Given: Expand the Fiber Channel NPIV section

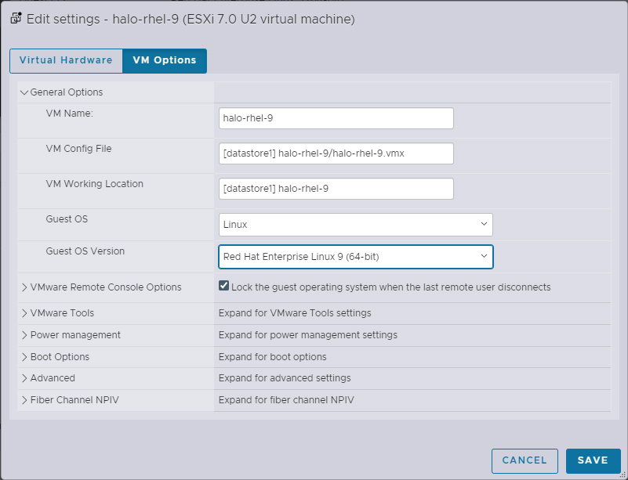Looking at the screenshot, I should point(24,400).
